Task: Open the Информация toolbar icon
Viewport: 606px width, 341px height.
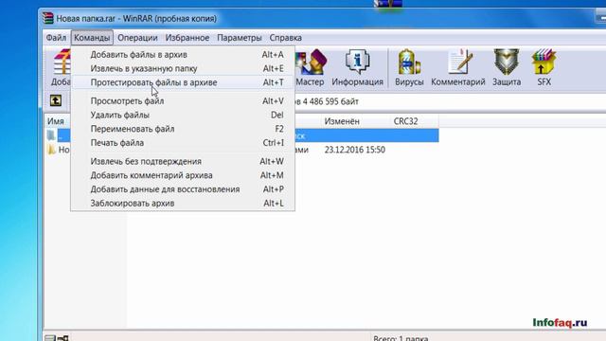Action: pyautogui.click(x=358, y=67)
